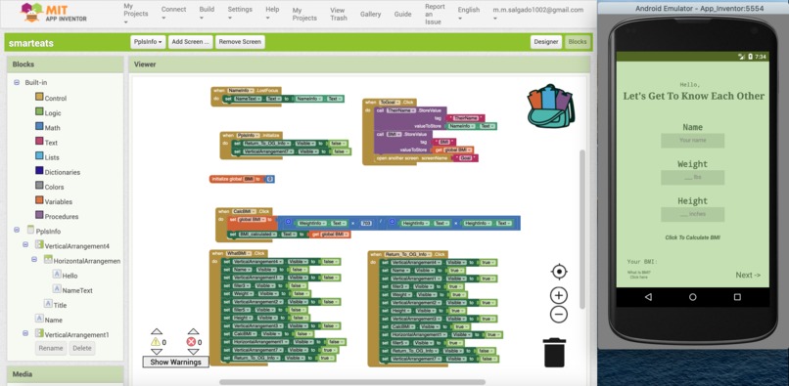Click the Add Screen button
This screenshot has height=386, width=789.
tap(190, 42)
